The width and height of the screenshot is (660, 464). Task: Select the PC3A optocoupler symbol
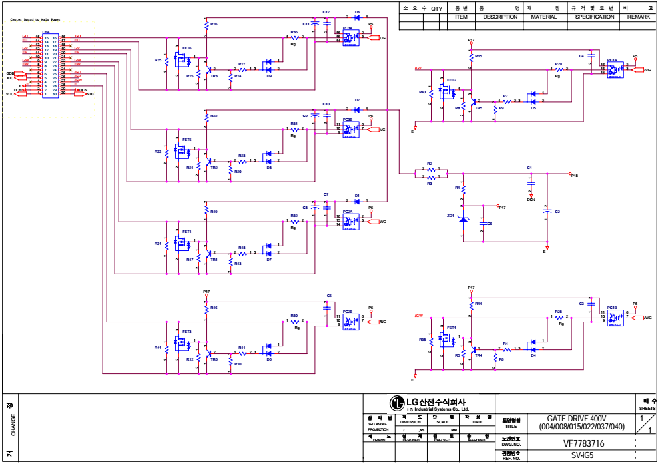tap(350, 37)
